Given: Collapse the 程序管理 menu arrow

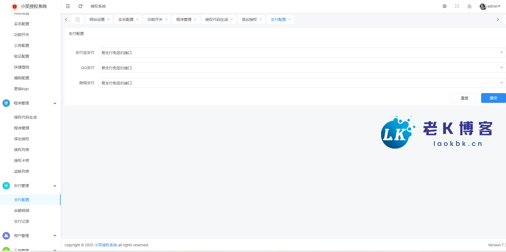Looking at the screenshot, I should pyautogui.click(x=55, y=103).
